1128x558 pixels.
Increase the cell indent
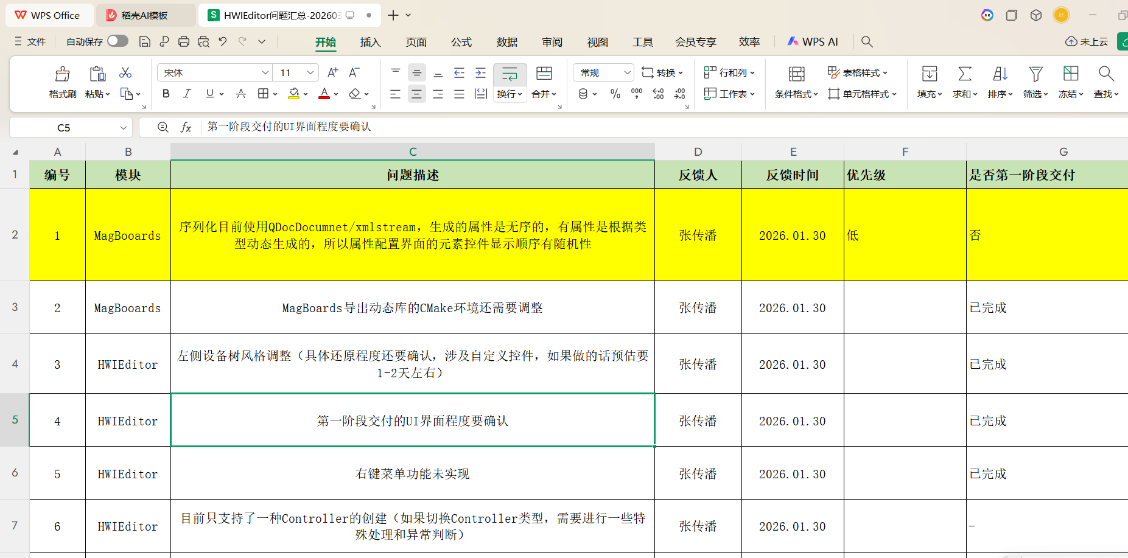[481, 73]
